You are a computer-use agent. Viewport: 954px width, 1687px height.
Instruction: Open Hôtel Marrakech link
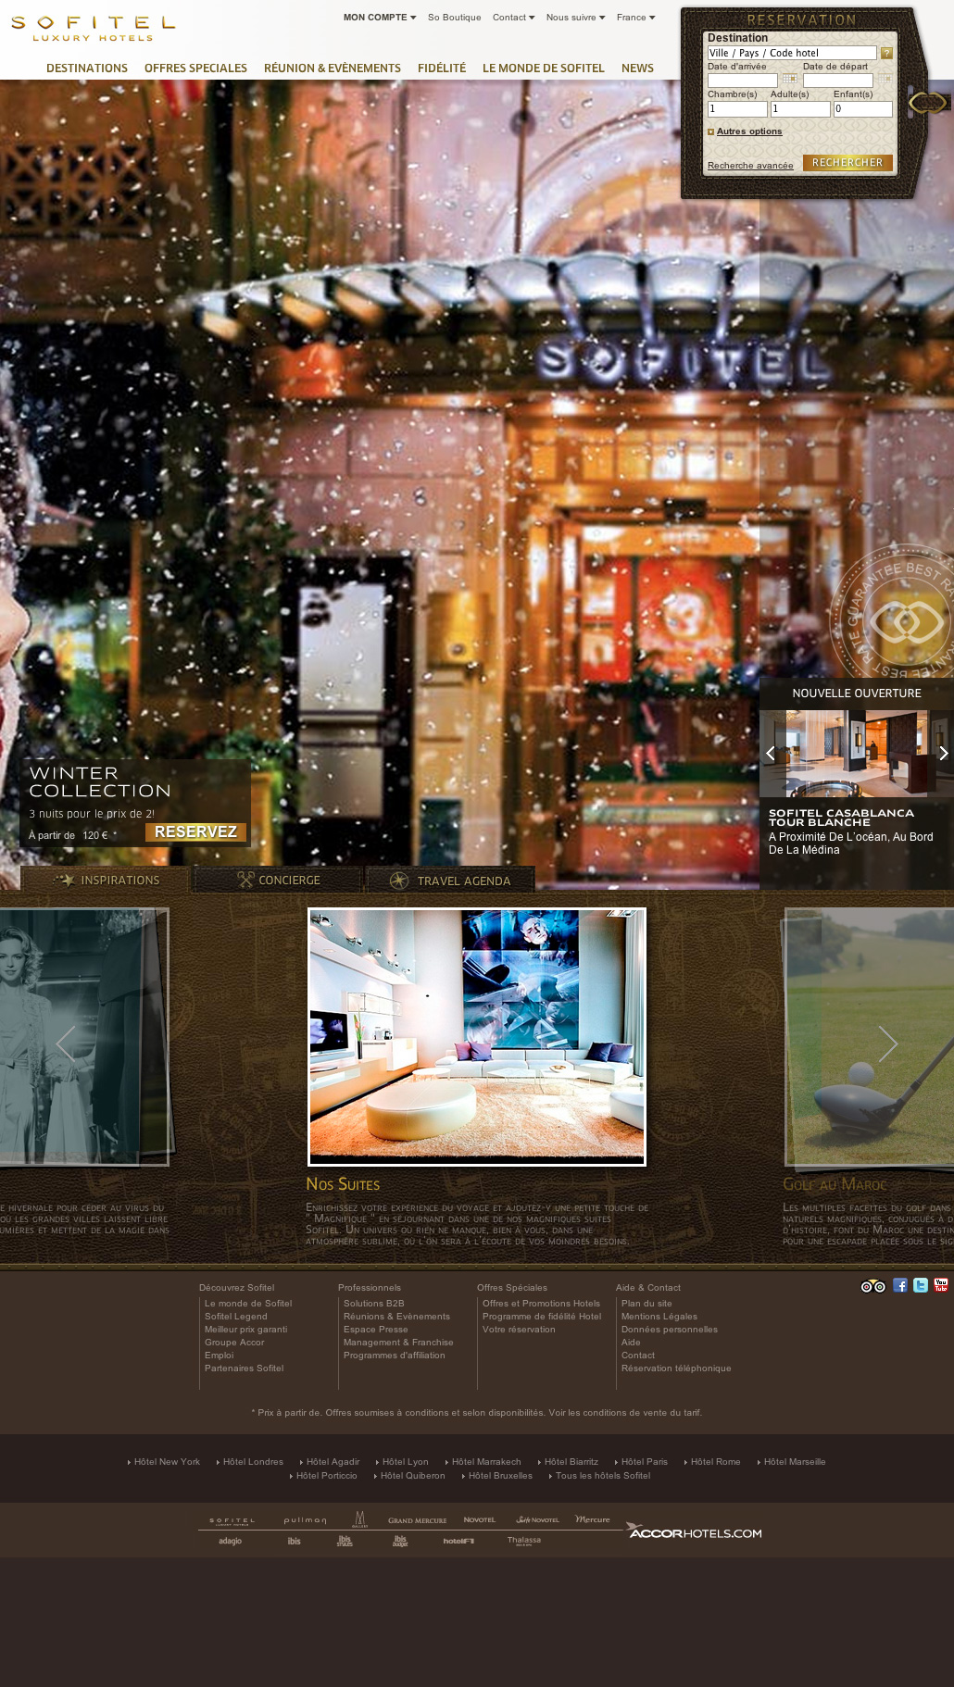tap(486, 1461)
